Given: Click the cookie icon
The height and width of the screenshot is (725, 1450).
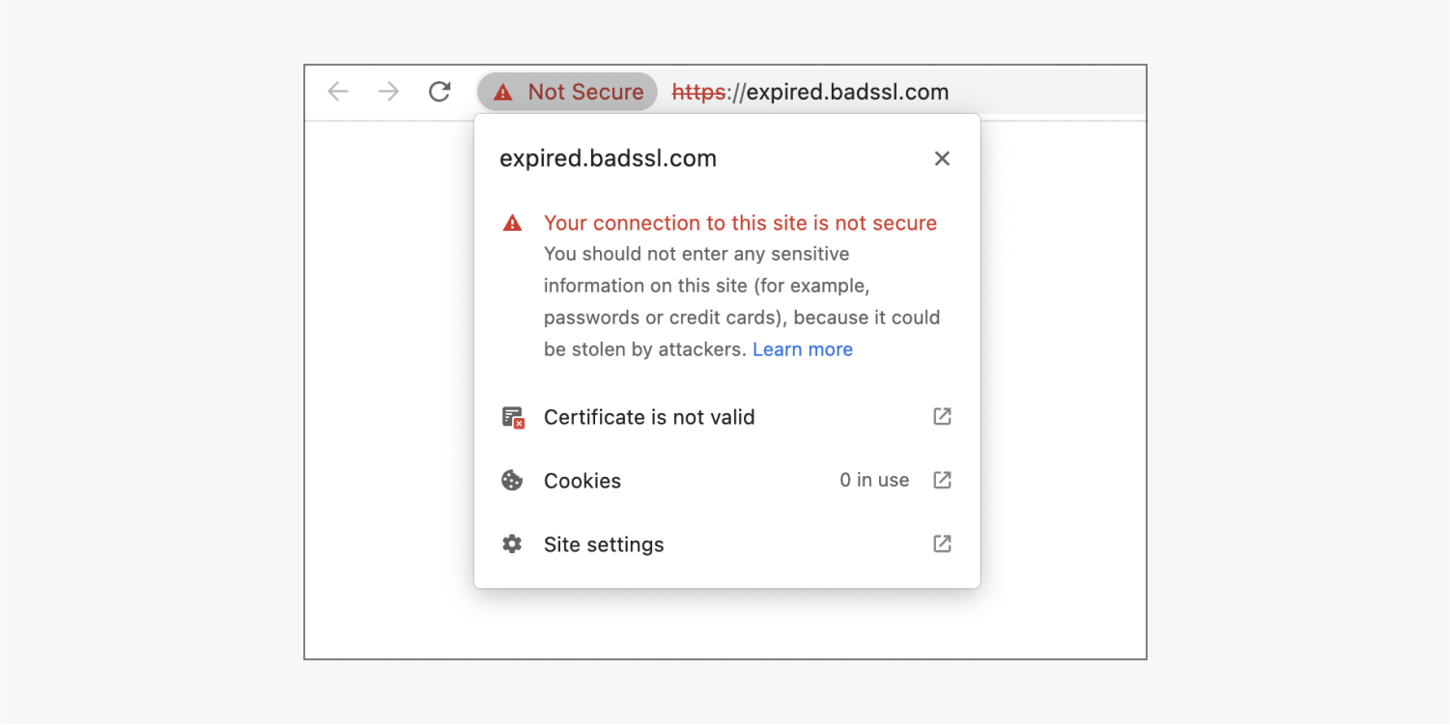Looking at the screenshot, I should coord(512,480).
